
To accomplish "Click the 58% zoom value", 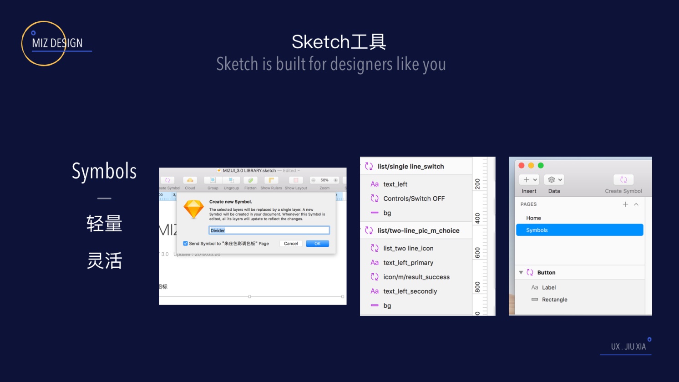I will pos(324,180).
